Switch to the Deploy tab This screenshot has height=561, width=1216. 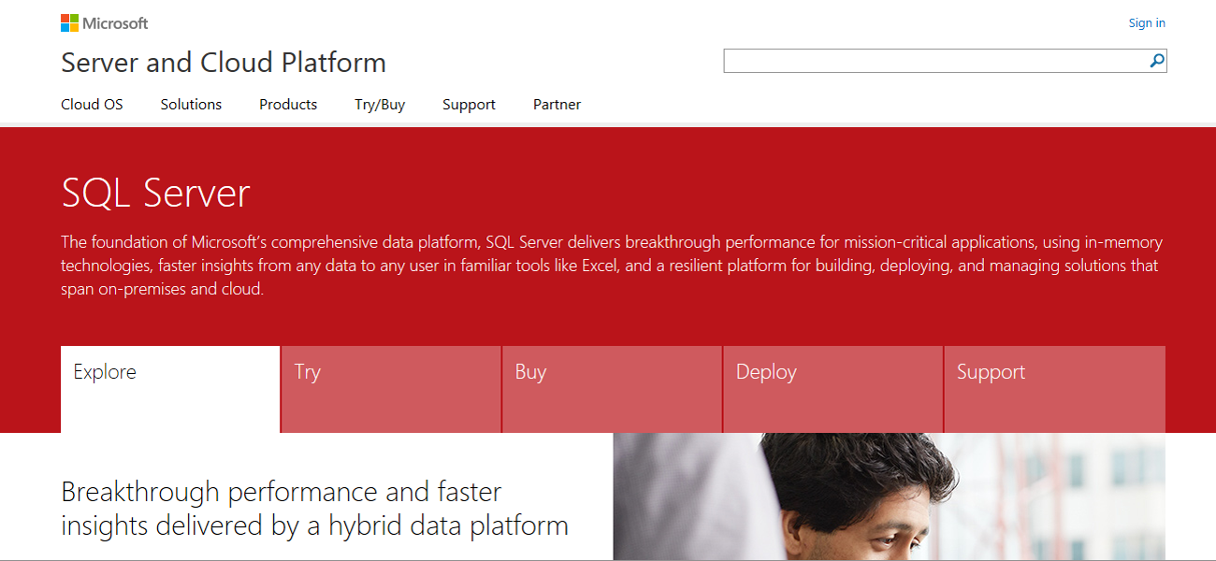pyautogui.click(x=832, y=389)
